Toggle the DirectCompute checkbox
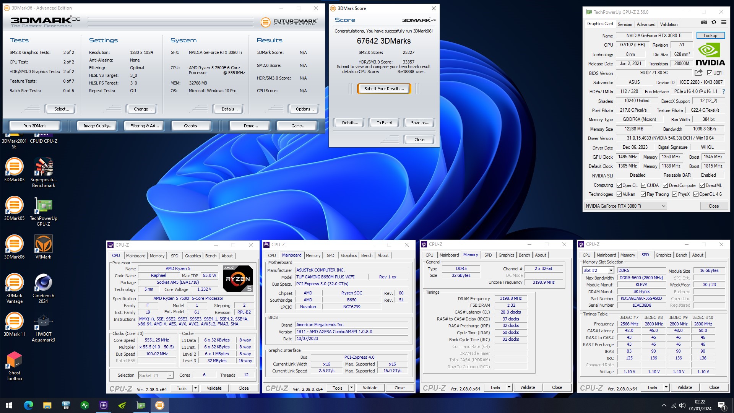 click(665, 185)
